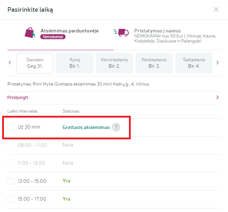Select the disabled 08:00 - 11:00 slot
The image size is (228, 212).
coord(11,145)
